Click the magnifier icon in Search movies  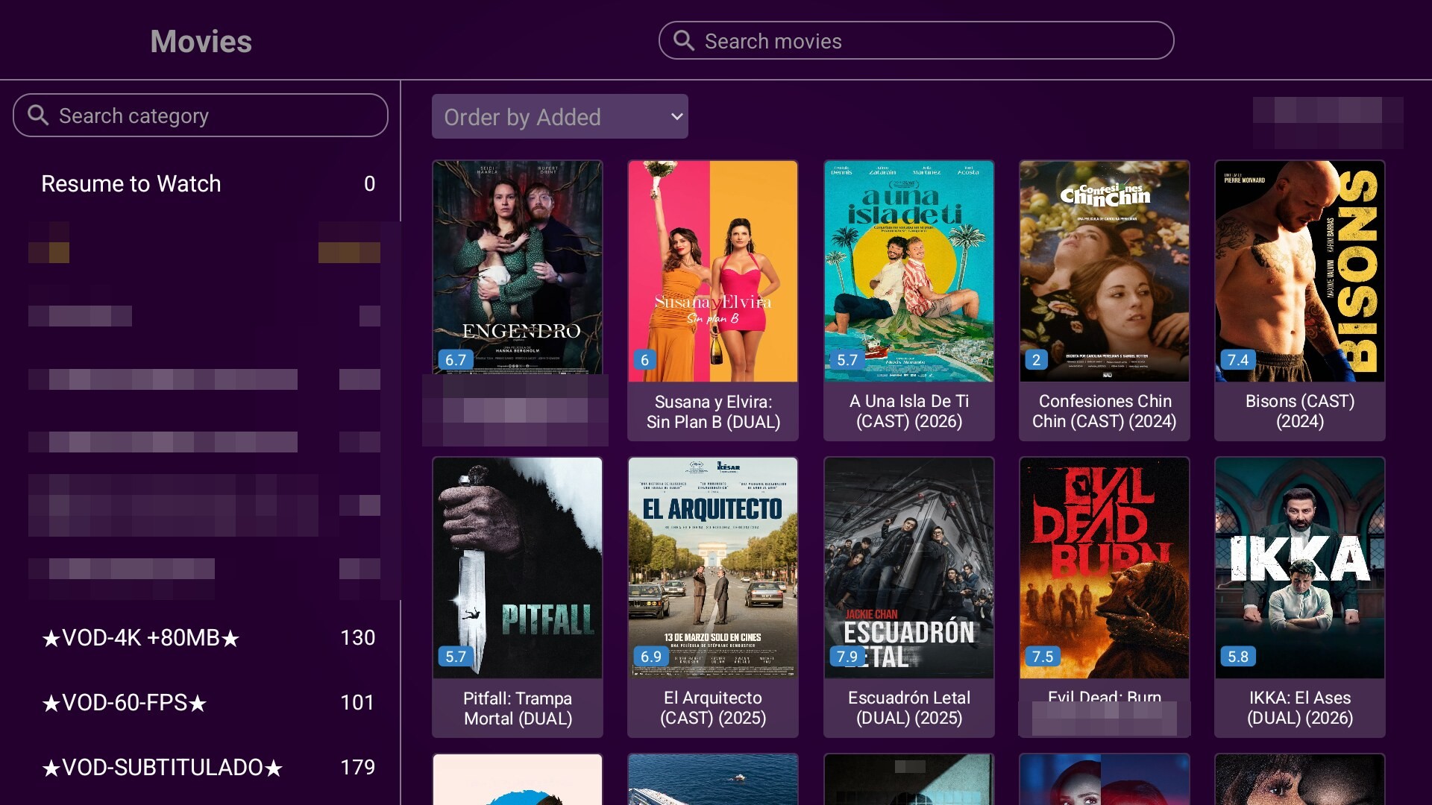(684, 40)
